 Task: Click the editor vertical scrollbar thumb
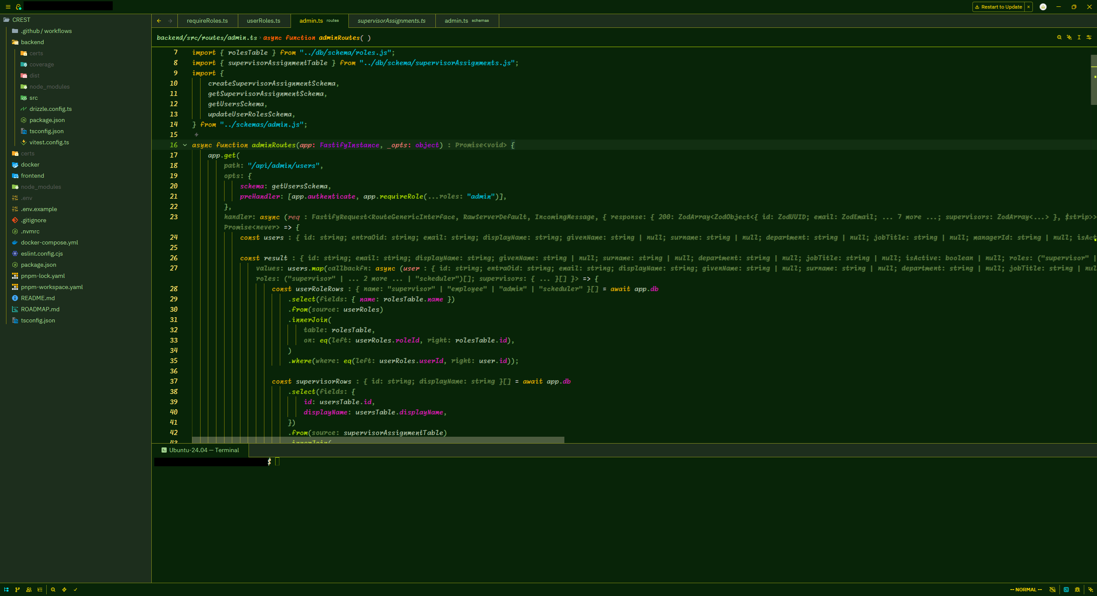tap(1094, 79)
